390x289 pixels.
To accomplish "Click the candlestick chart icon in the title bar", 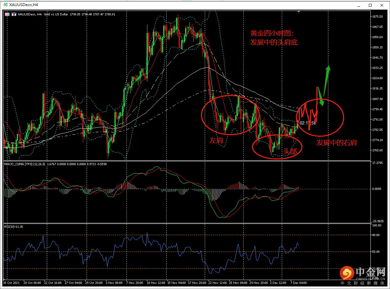I will (5, 5).
